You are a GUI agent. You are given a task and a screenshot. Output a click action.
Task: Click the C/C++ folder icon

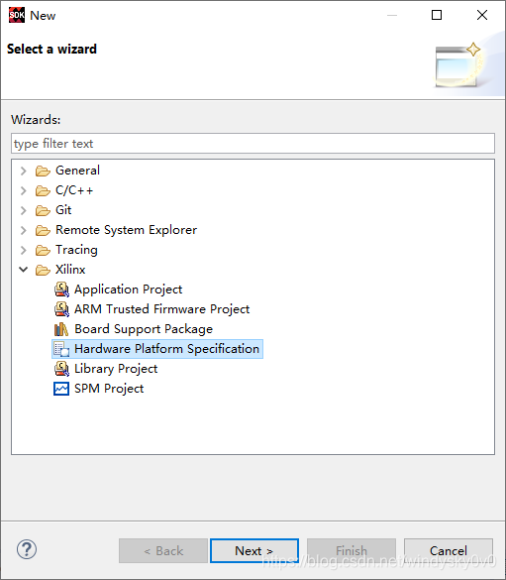(x=43, y=191)
